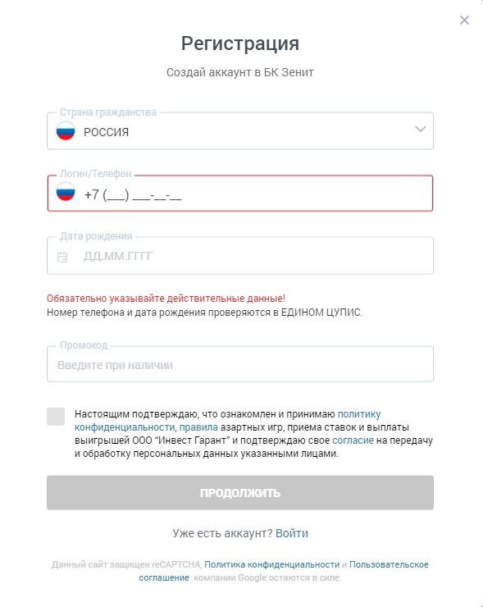Click the ПРОДОЛЖИТЬ button
Viewport: 483px width, 607px height.
(x=240, y=492)
